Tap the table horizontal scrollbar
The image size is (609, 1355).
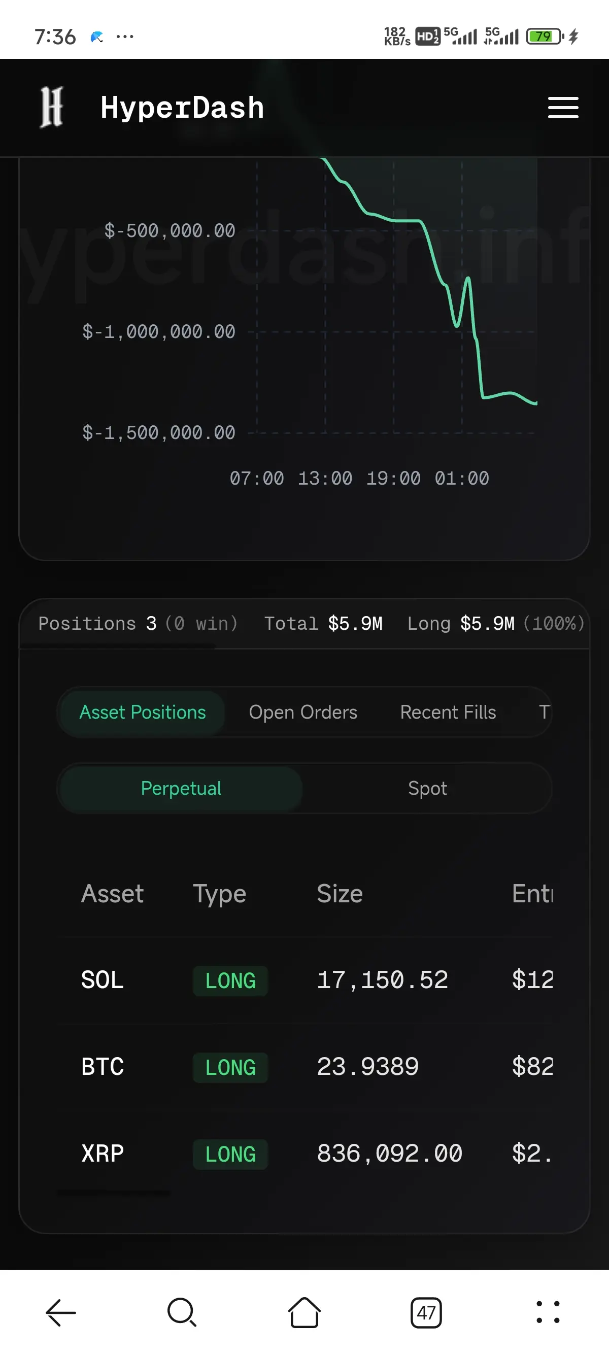click(114, 1193)
